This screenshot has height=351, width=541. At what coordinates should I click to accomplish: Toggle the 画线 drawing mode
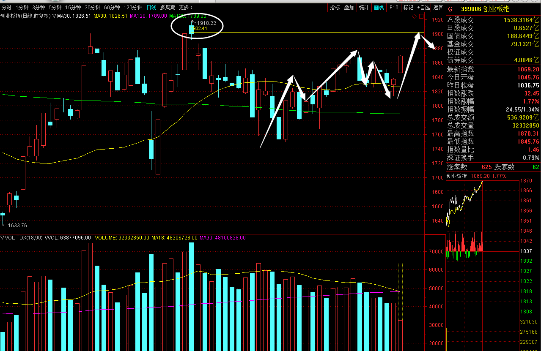tap(379, 7)
